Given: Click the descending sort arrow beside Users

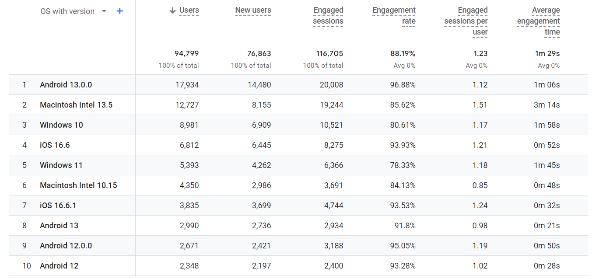Looking at the screenshot, I should click(173, 10).
